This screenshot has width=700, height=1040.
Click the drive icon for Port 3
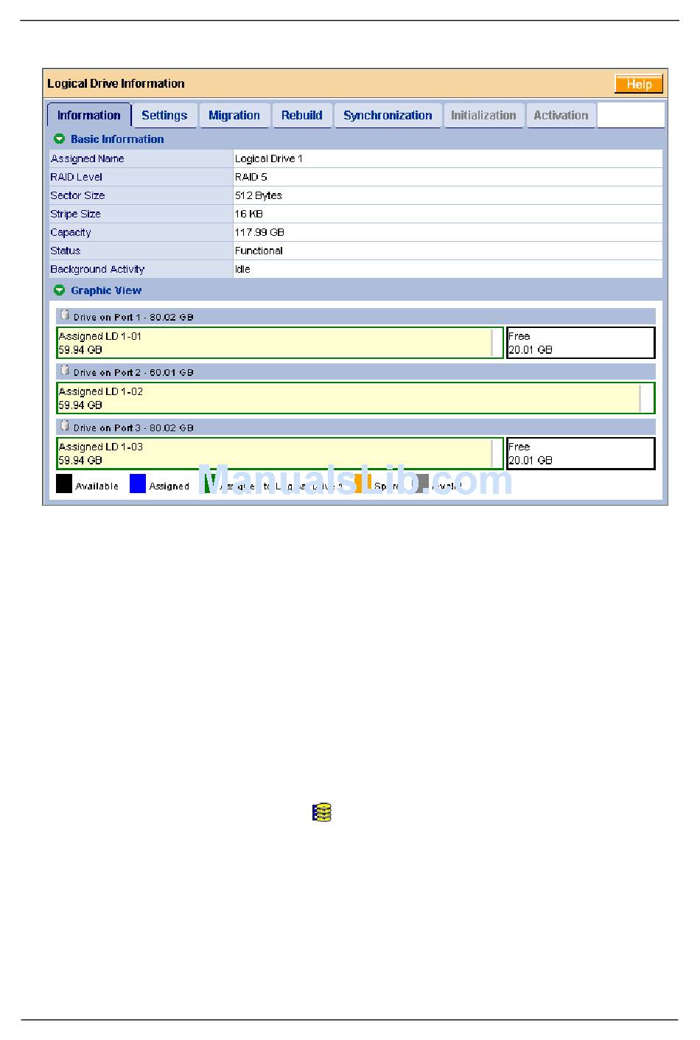point(64,426)
